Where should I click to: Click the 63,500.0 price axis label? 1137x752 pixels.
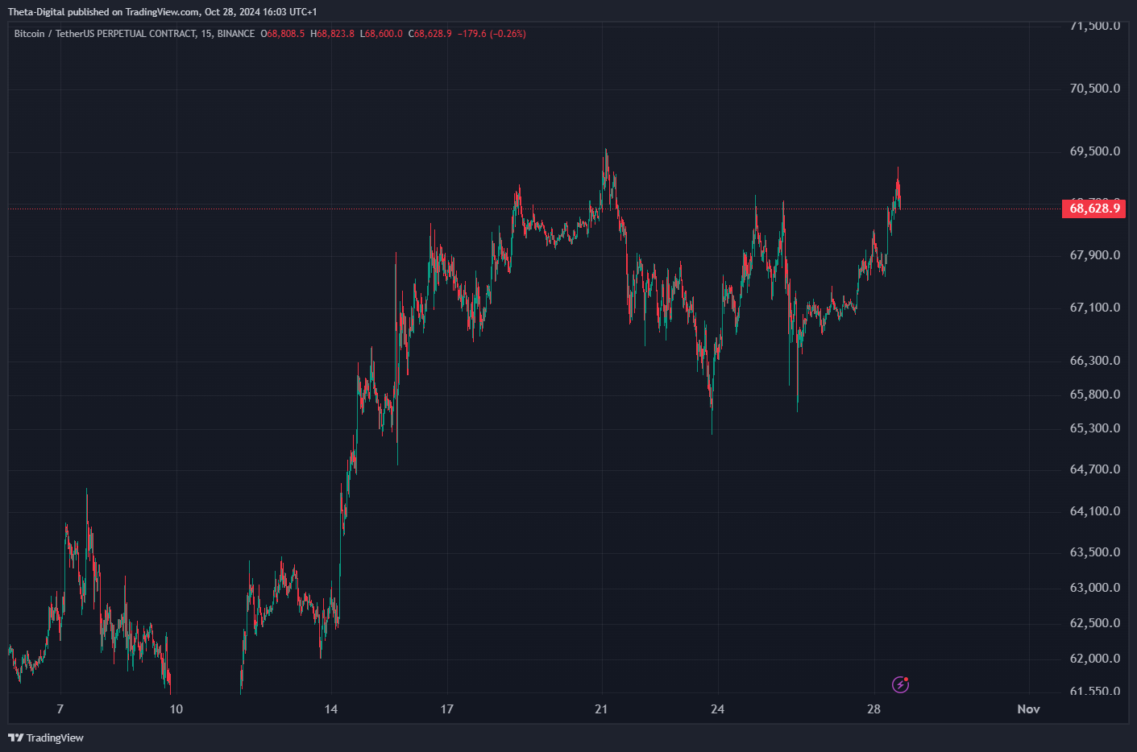point(1094,552)
